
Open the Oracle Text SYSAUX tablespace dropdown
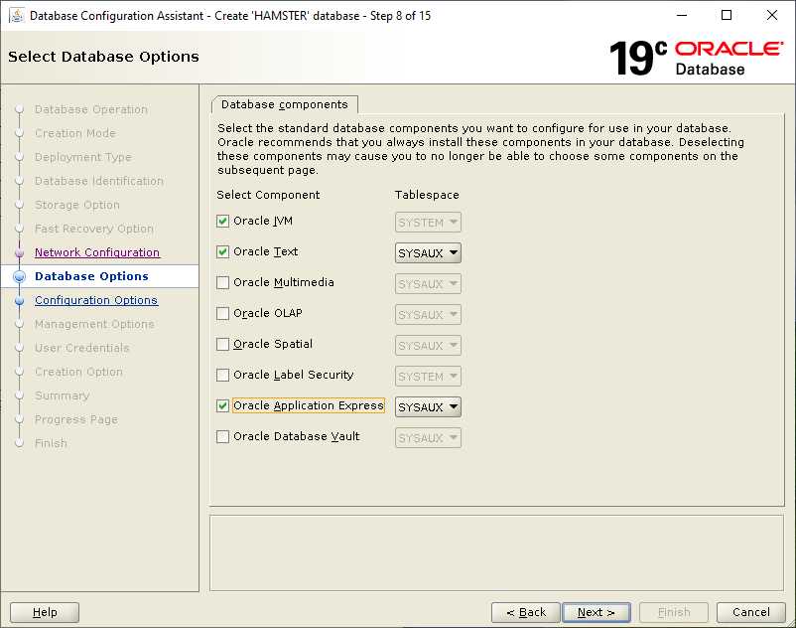(x=428, y=252)
